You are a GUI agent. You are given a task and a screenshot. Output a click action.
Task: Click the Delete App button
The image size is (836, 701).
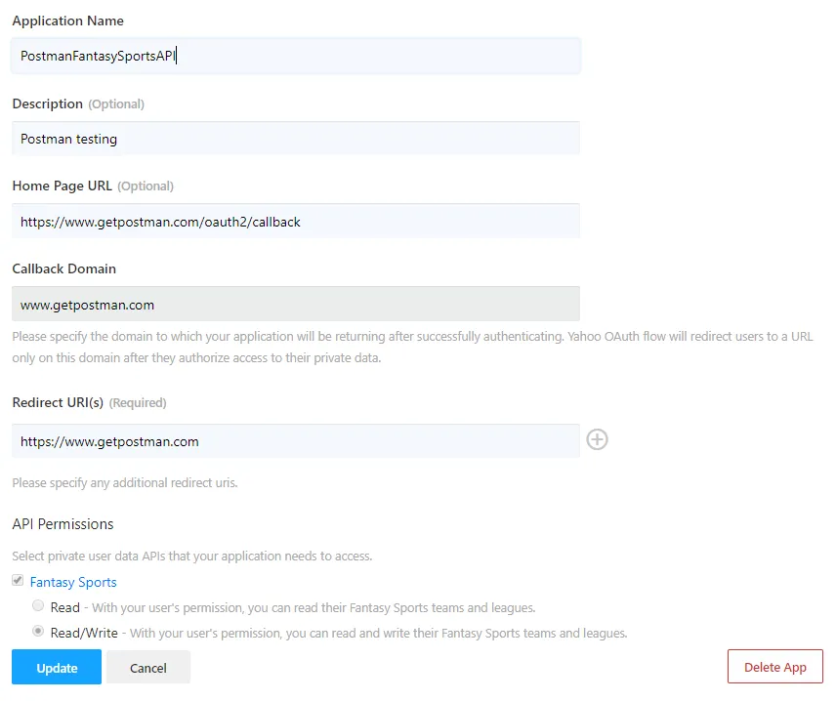coord(774,667)
